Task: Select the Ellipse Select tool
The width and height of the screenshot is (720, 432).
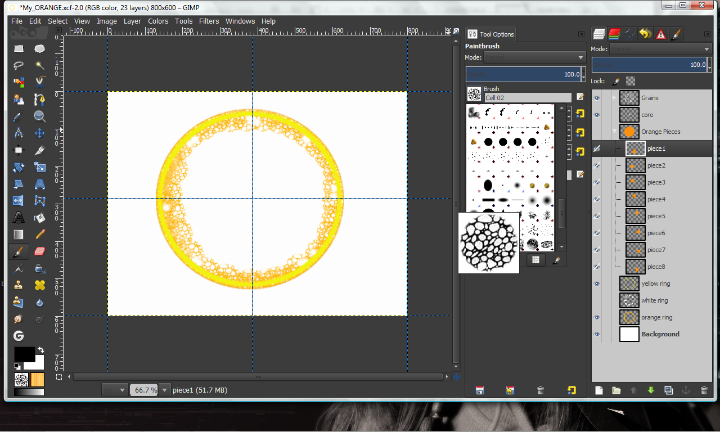Action: point(39,49)
